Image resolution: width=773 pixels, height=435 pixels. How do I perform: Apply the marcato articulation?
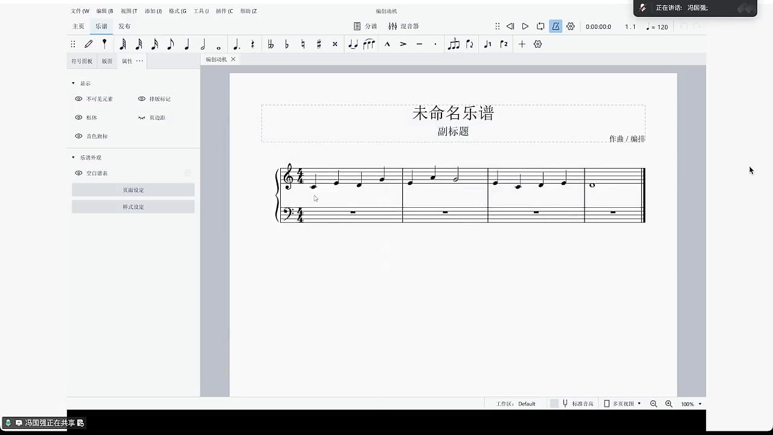click(387, 44)
